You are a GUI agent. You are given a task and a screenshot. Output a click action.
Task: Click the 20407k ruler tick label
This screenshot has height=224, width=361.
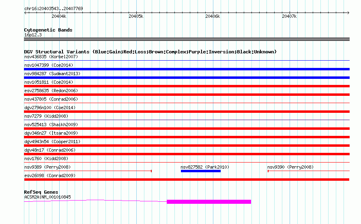[x=289, y=16]
